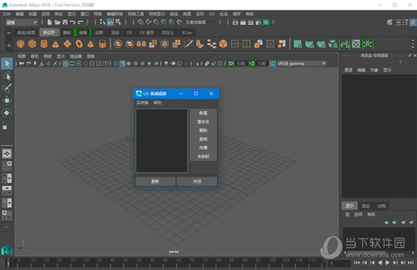This screenshot has height=270, width=417.
Task: Toggle select by hierarchy mode
Action: (x=103, y=22)
